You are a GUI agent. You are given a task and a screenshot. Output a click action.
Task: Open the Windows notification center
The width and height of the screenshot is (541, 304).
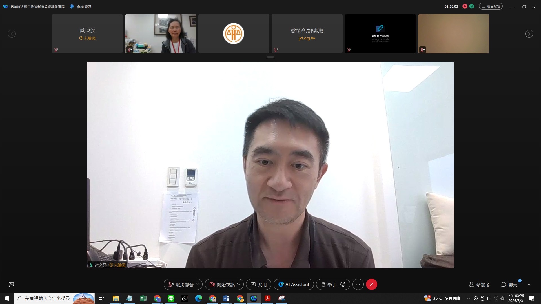coord(532,298)
